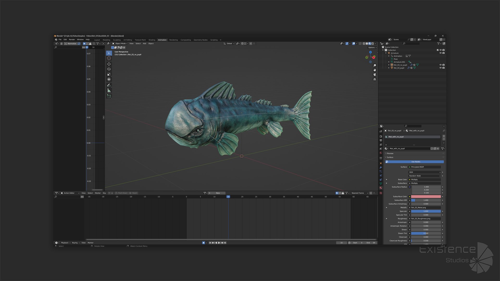The width and height of the screenshot is (500, 281).
Task: Expand the Animation tree item
Action: [x=389, y=56]
